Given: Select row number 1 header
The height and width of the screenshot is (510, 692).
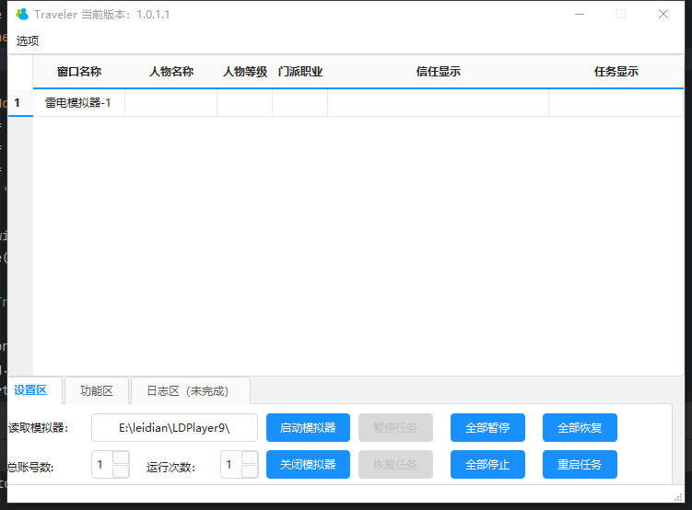Looking at the screenshot, I should click(20, 103).
